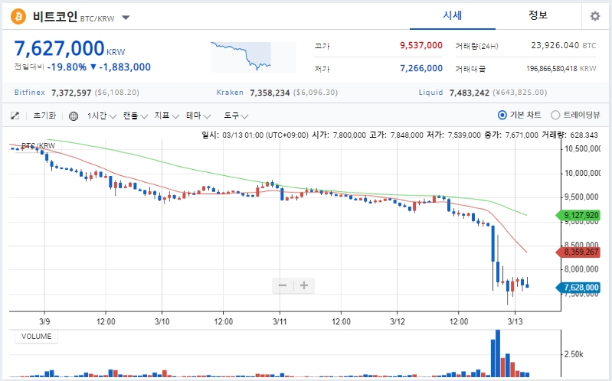Click the Bitfinex price 7,372,597

click(71, 93)
